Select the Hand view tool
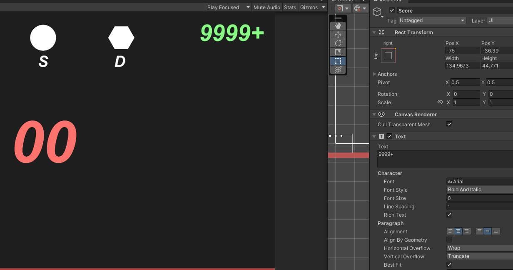Viewport: 513px width, 270px height. (x=338, y=25)
